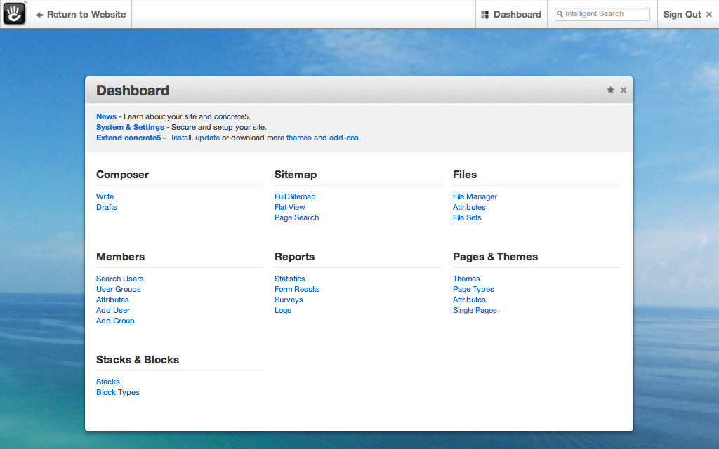This screenshot has height=449, width=719.
Task: Click the Dashboard grid icon in top bar
Action: [484, 15]
